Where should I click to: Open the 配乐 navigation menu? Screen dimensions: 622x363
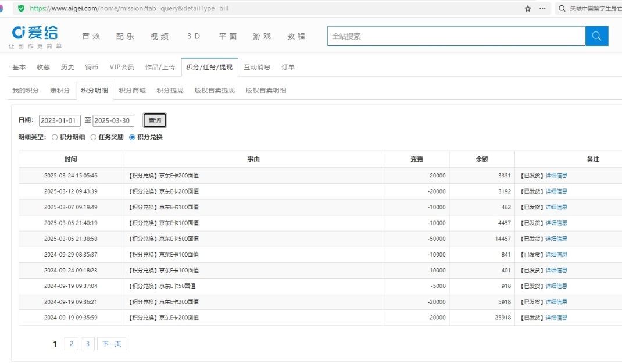[125, 36]
